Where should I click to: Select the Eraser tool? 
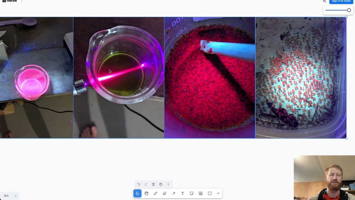click(164, 193)
